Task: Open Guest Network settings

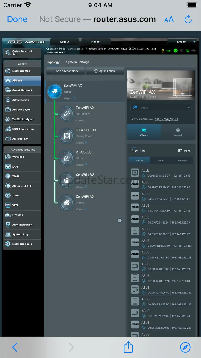Action: click(x=22, y=90)
